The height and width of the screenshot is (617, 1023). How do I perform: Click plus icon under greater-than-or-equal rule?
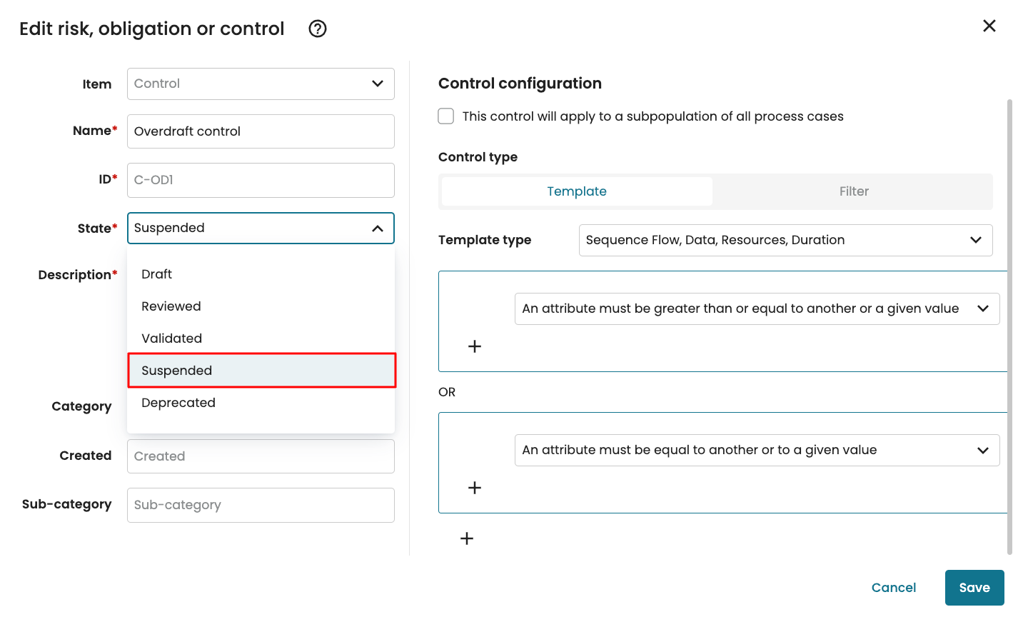coord(475,346)
